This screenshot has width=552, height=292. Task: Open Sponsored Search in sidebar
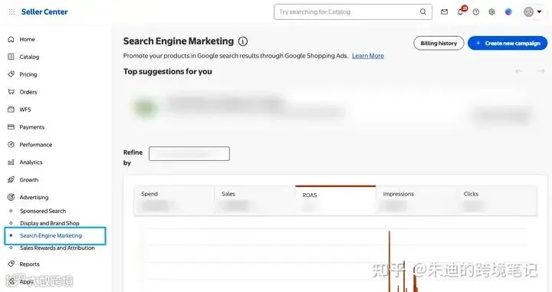point(43,211)
